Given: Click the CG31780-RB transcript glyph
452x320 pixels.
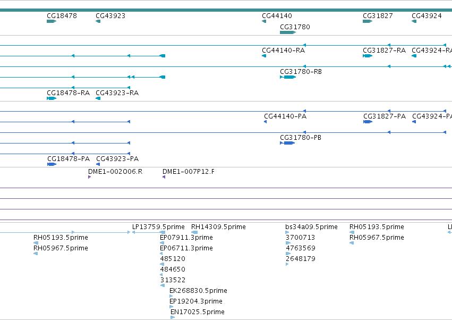Looking at the screenshot, I should (x=288, y=77).
